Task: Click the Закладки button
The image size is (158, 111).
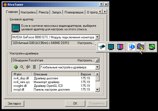Action: click(14, 103)
